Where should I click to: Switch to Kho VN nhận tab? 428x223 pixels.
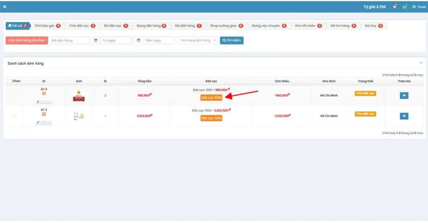coord(308,25)
